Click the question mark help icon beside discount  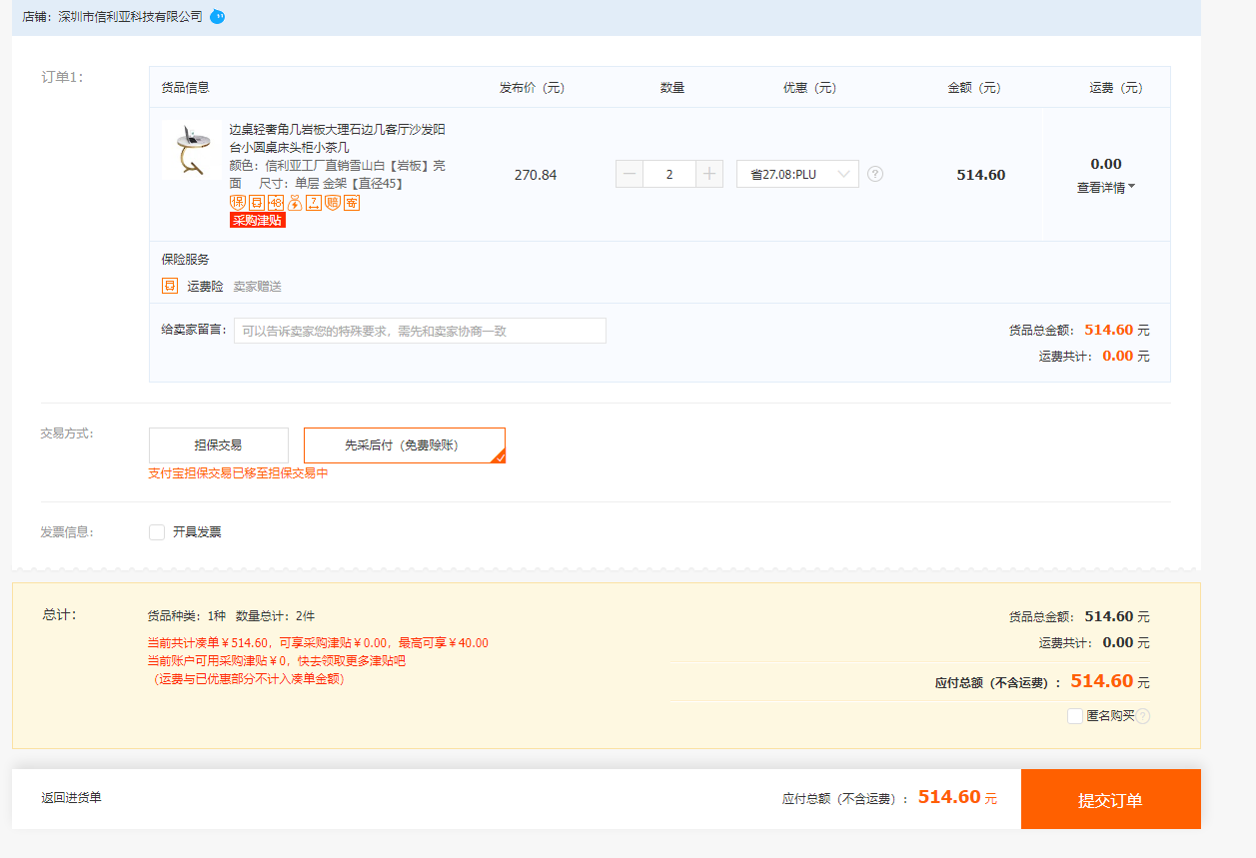(875, 174)
